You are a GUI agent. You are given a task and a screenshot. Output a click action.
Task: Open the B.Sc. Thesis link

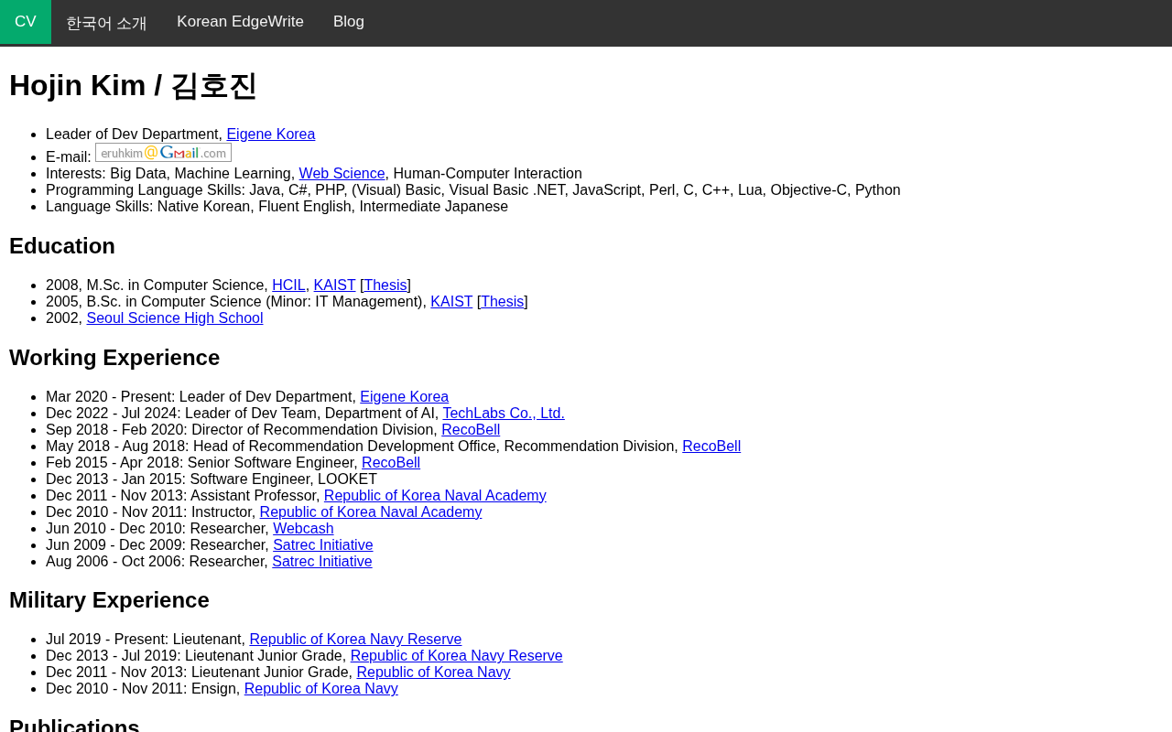503,302
